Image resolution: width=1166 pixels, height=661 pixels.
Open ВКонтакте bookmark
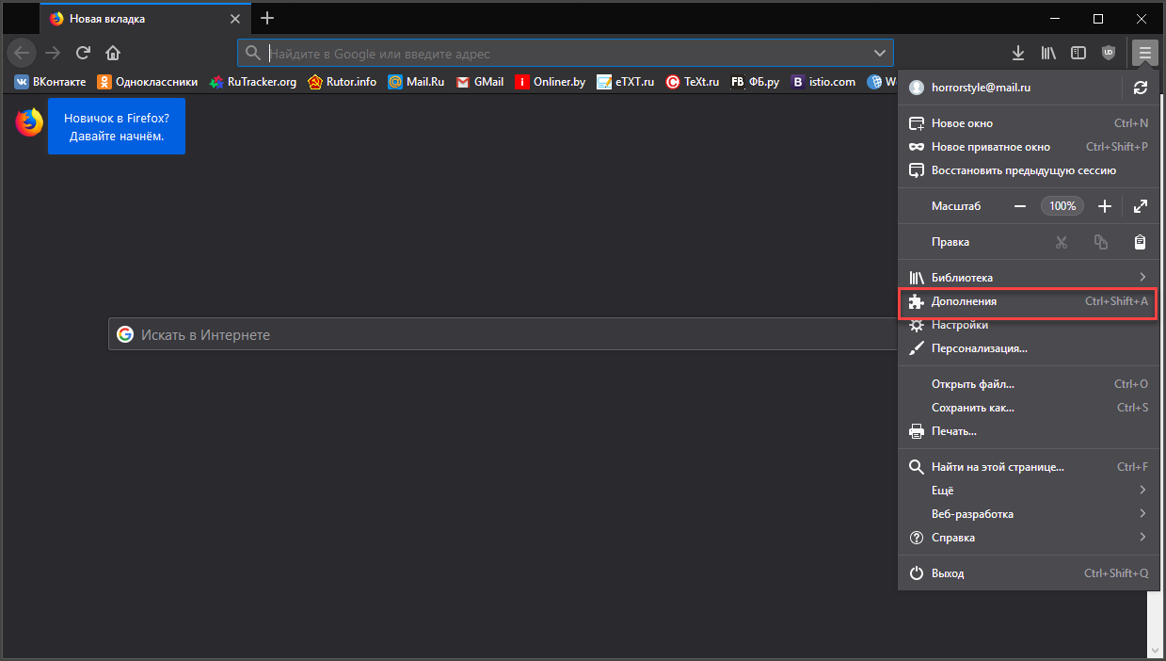[x=50, y=82]
